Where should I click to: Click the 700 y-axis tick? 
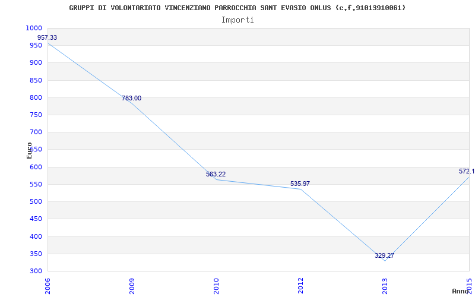click(x=36, y=132)
